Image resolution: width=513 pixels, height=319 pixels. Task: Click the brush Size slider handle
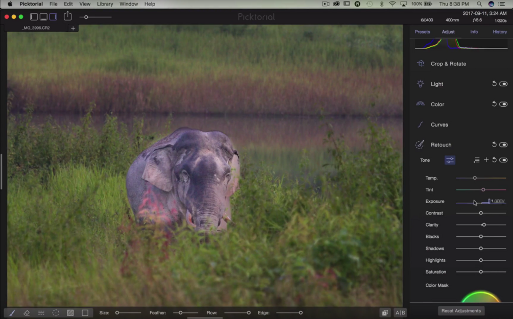pos(117,313)
